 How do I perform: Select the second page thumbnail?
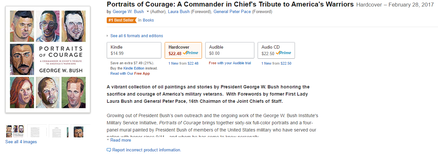(x=37, y=131)
